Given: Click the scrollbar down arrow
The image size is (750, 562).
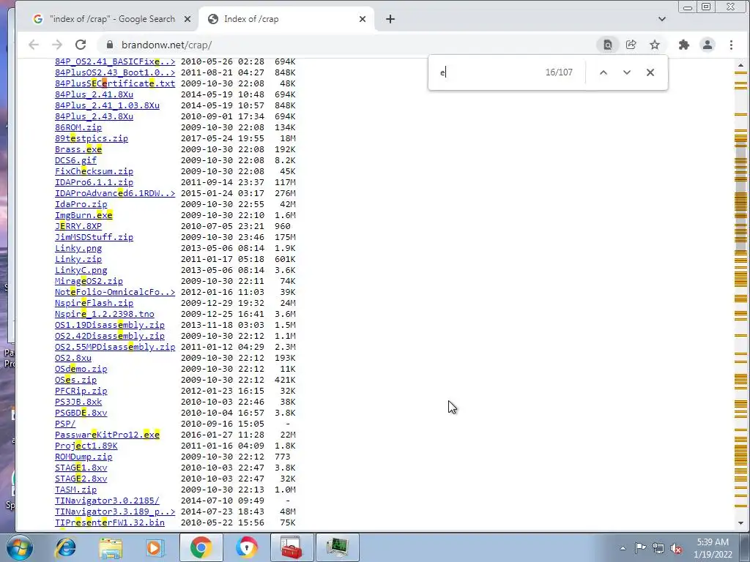Looking at the screenshot, I should click(741, 523).
